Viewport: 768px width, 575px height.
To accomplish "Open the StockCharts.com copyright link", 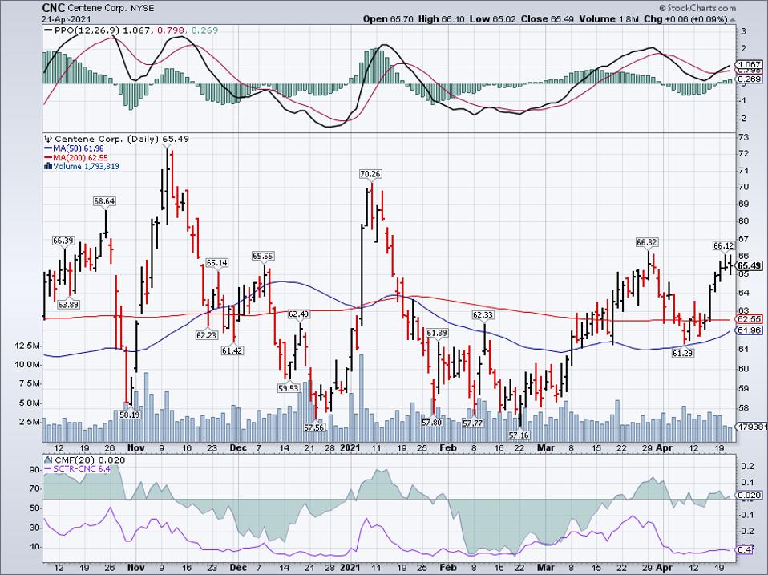I will tap(697, 8).
